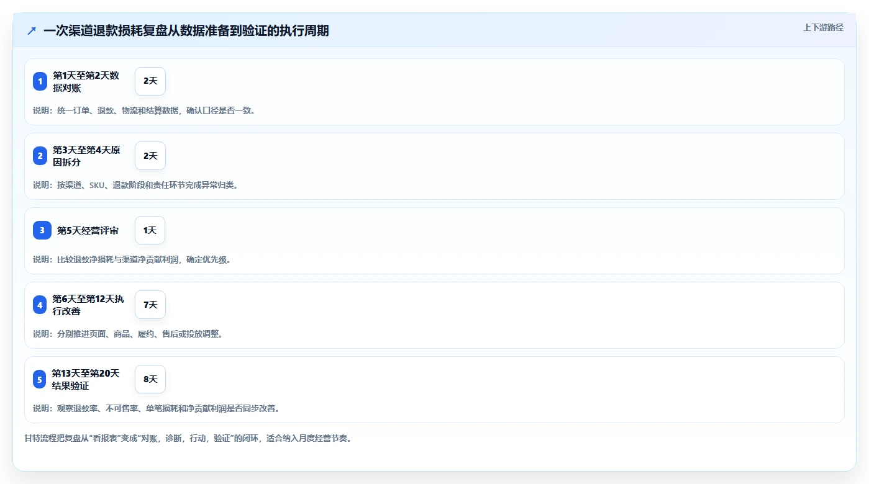This screenshot has height=484, width=869.
Task: Select the step title 第5天经营评审
Action: click(88, 230)
